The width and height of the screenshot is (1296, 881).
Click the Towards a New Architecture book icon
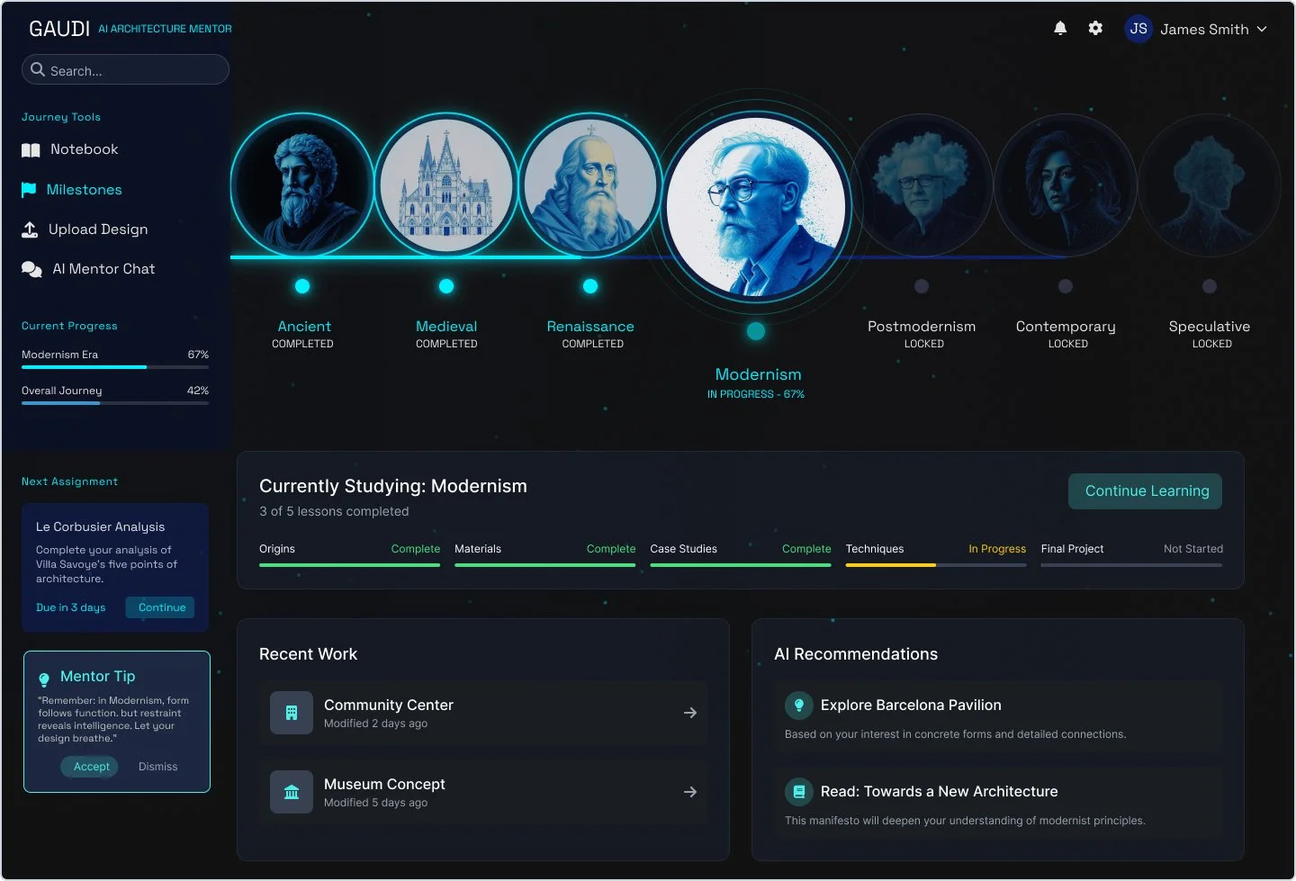click(x=798, y=792)
